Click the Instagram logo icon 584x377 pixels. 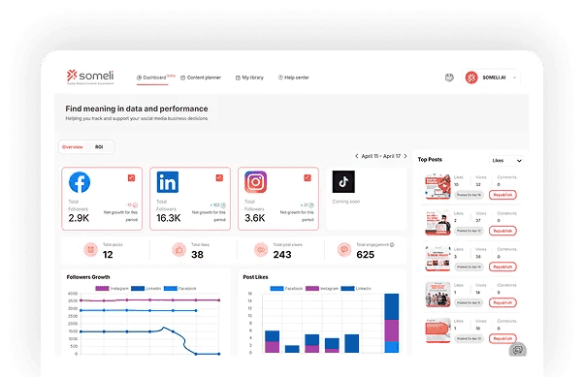click(x=255, y=182)
